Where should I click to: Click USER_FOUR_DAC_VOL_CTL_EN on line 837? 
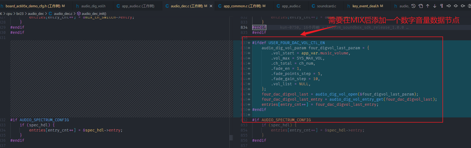297,43
